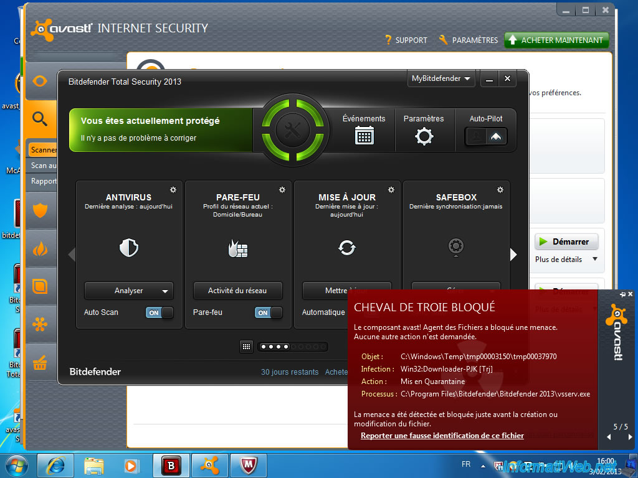The width and height of the screenshot is (638, 478).
Task: Pin the avast alert popup
Action: tap(622, 294)
